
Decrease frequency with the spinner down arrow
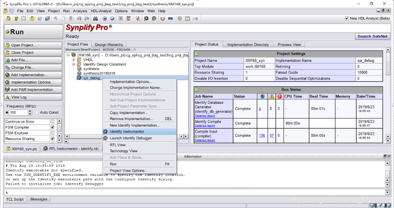tap(30, 114)
